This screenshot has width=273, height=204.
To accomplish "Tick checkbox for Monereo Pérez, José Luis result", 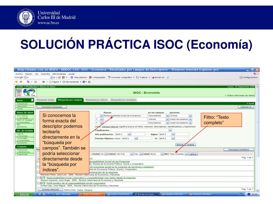I will (38, 173).
